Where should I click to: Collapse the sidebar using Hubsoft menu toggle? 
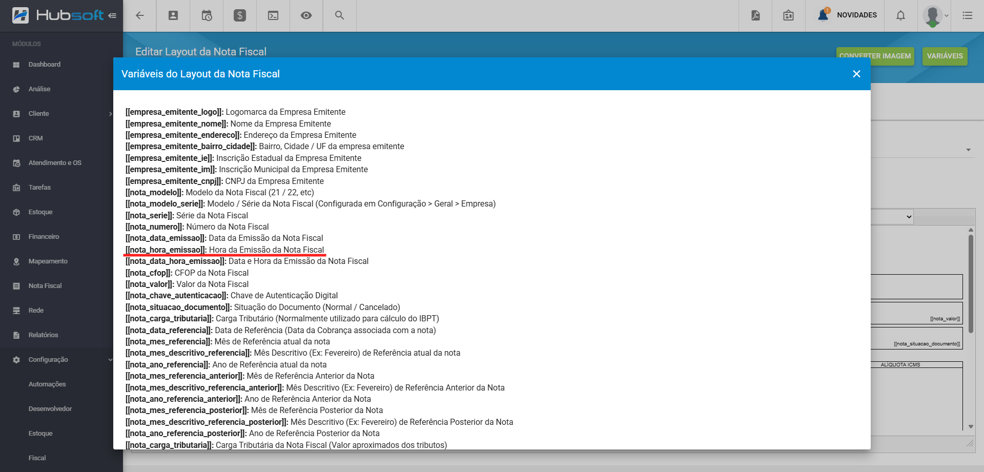[x=112, y=15]
